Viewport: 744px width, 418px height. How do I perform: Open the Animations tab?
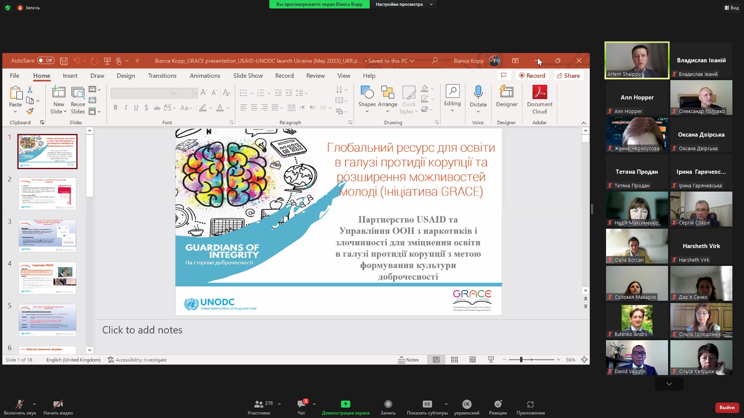coord(205,75)
